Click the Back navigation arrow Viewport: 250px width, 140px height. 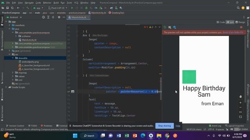tap(18, 8)
